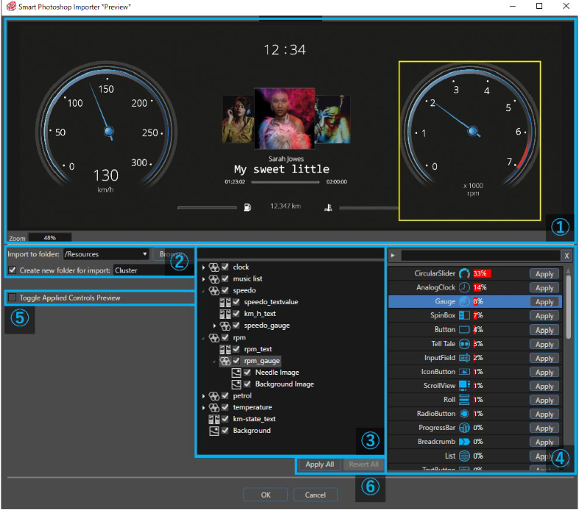
Task: Click the InputField control icon
Action: 464,358
